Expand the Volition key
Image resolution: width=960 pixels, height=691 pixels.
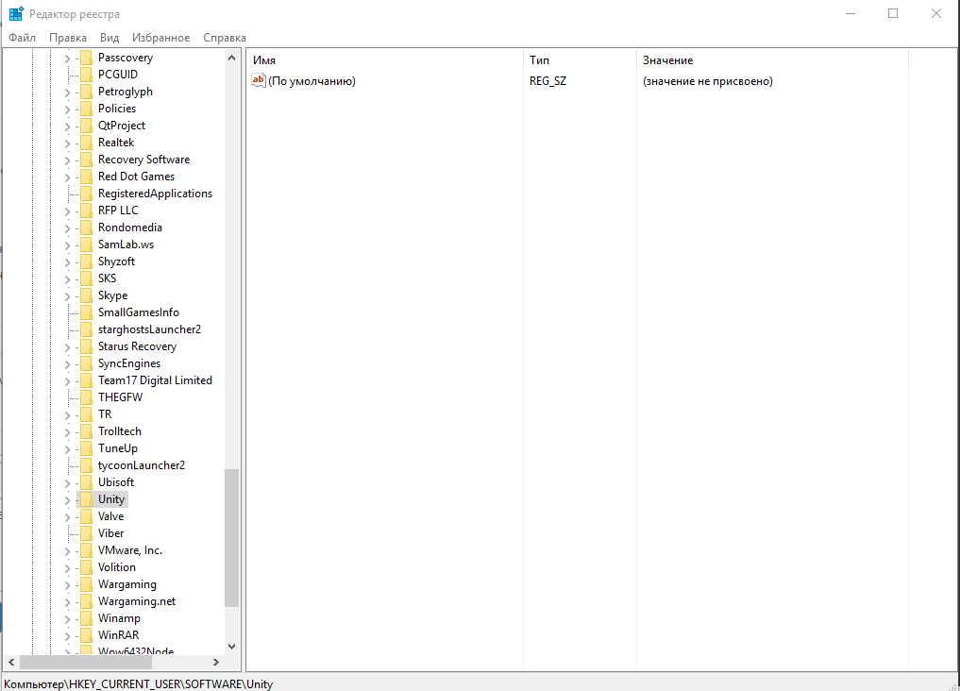[x=67, y=568]
